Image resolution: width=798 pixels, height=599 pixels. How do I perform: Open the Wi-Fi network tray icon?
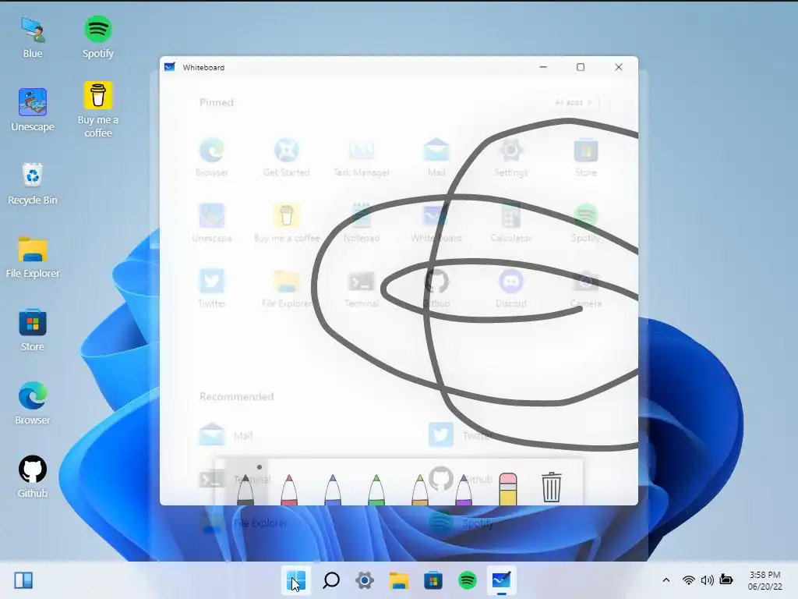pos(689,580)
